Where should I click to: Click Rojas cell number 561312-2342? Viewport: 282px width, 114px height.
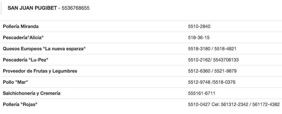tap(235, 104)
